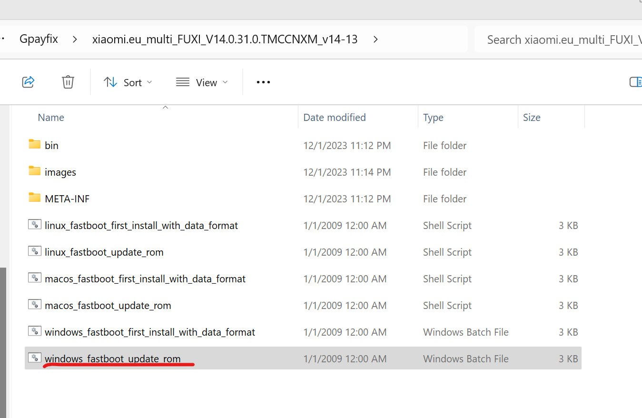
Task: Select the bin folder icon
Action: 34,144
